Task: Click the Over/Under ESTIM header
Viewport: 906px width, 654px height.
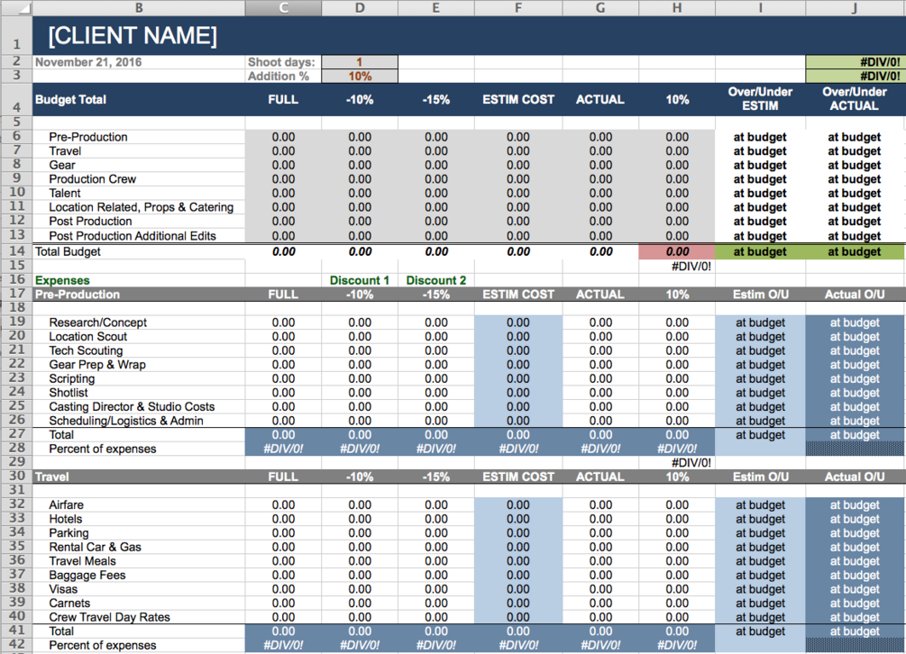Action: 760,99
